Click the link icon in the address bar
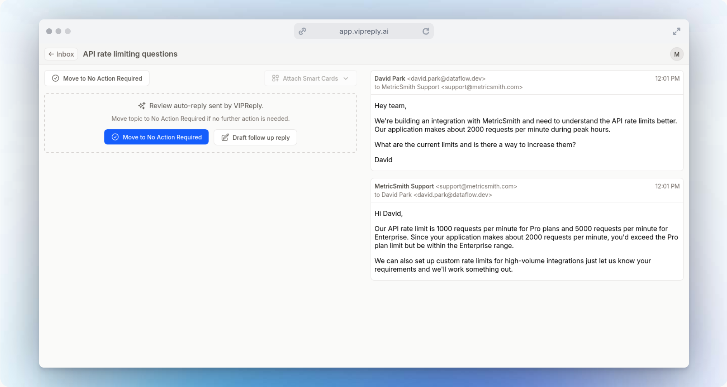727x387 pixels. (x=302, y=31)
